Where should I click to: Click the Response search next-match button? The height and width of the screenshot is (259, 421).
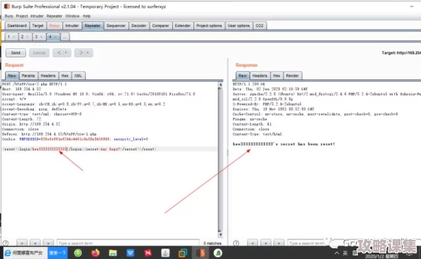(279, 243)
